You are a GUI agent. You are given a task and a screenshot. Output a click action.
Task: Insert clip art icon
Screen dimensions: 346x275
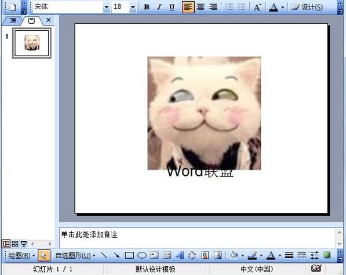click(x=205, y=255)
